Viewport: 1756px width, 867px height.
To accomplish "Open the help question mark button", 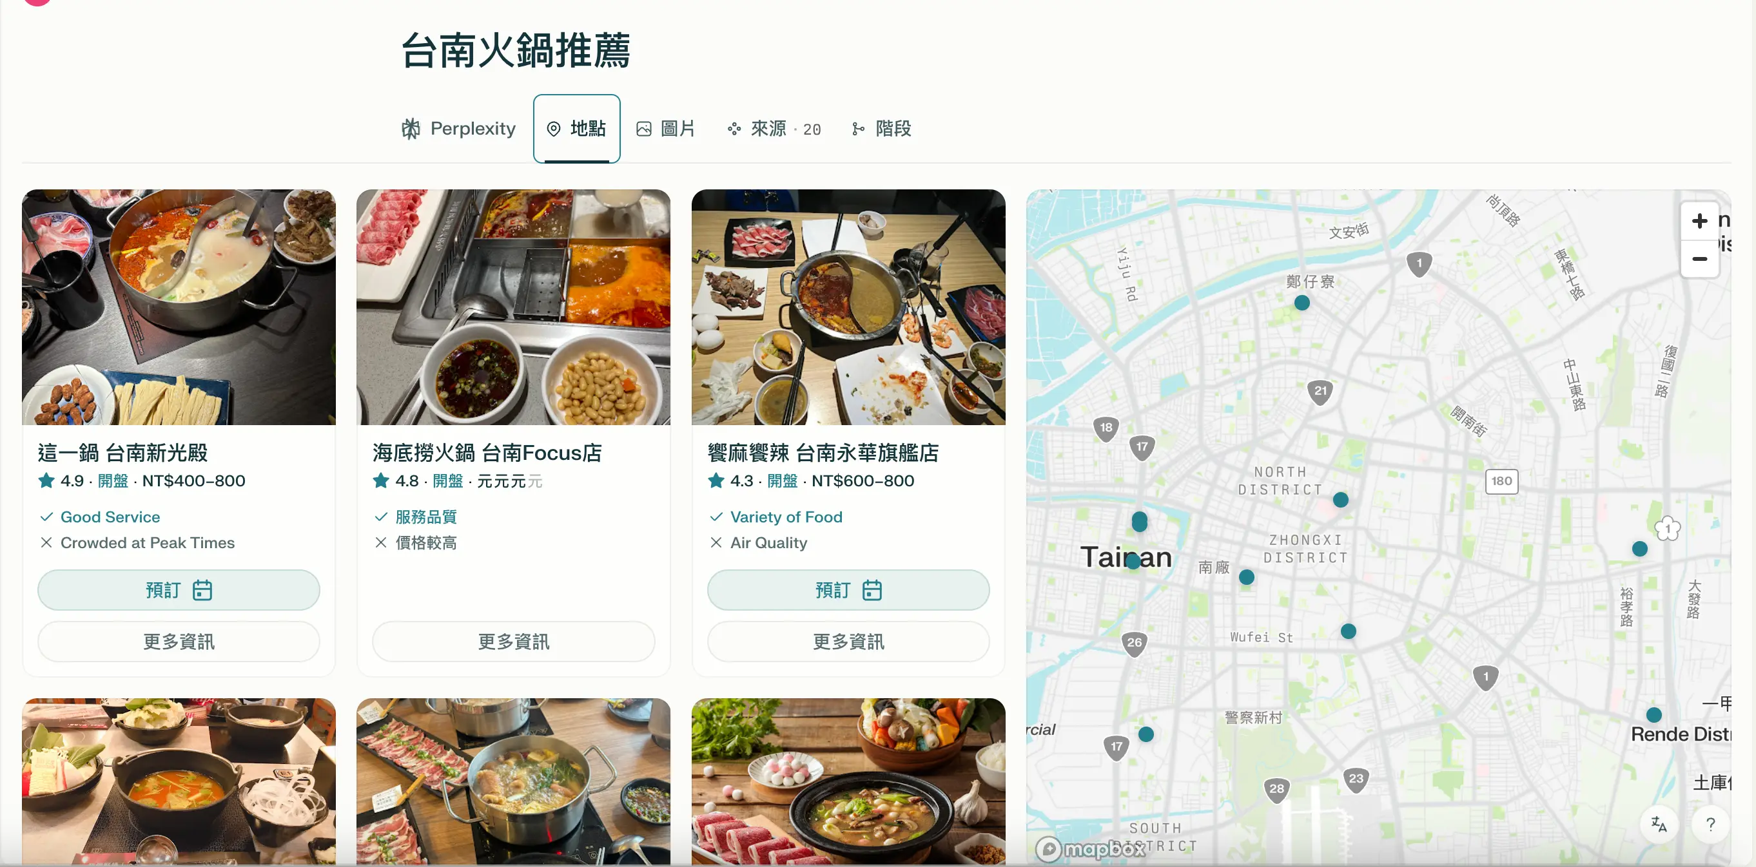I will coord(1710,824).
